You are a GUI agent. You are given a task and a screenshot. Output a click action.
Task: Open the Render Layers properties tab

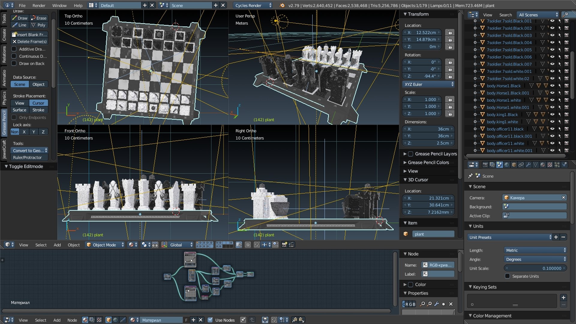(492, 165)
